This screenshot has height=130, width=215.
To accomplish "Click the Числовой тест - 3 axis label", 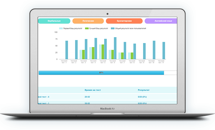I will [x=83, y=62].
